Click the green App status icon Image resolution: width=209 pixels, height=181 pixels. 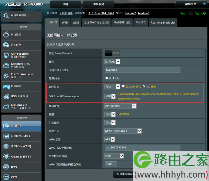(183, 13)
